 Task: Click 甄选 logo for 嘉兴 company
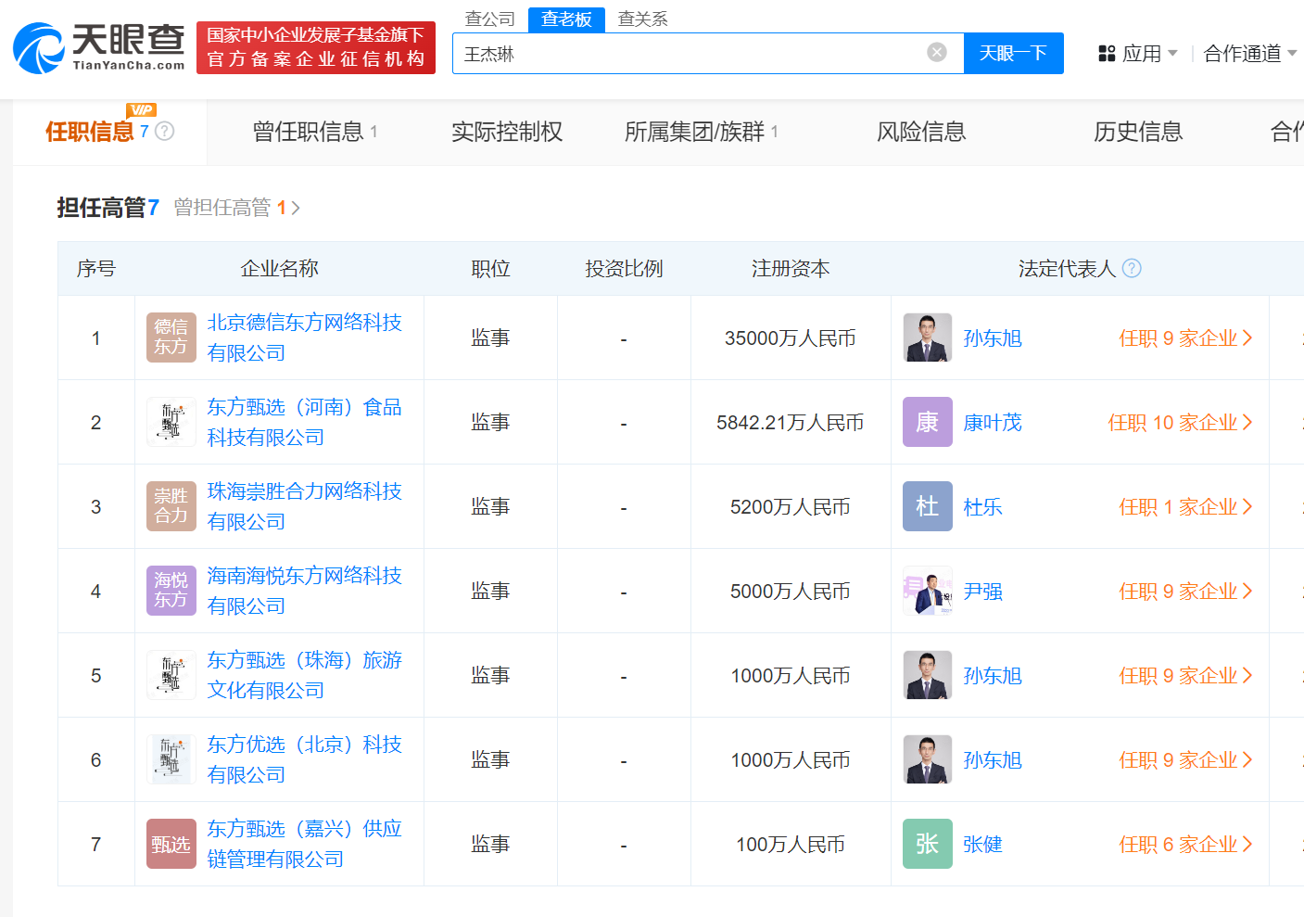tap(171, 844)
